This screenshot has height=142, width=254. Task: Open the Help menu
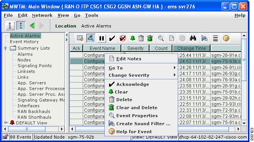click(240, 15)
